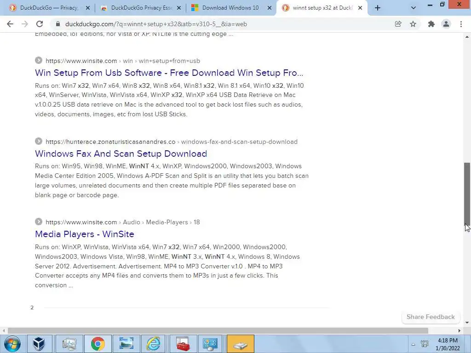Click hunterace.zonaturisticasanandres.co URL
Image resolution: width=471 pixels, height=353 pixels.
(172, 142)
